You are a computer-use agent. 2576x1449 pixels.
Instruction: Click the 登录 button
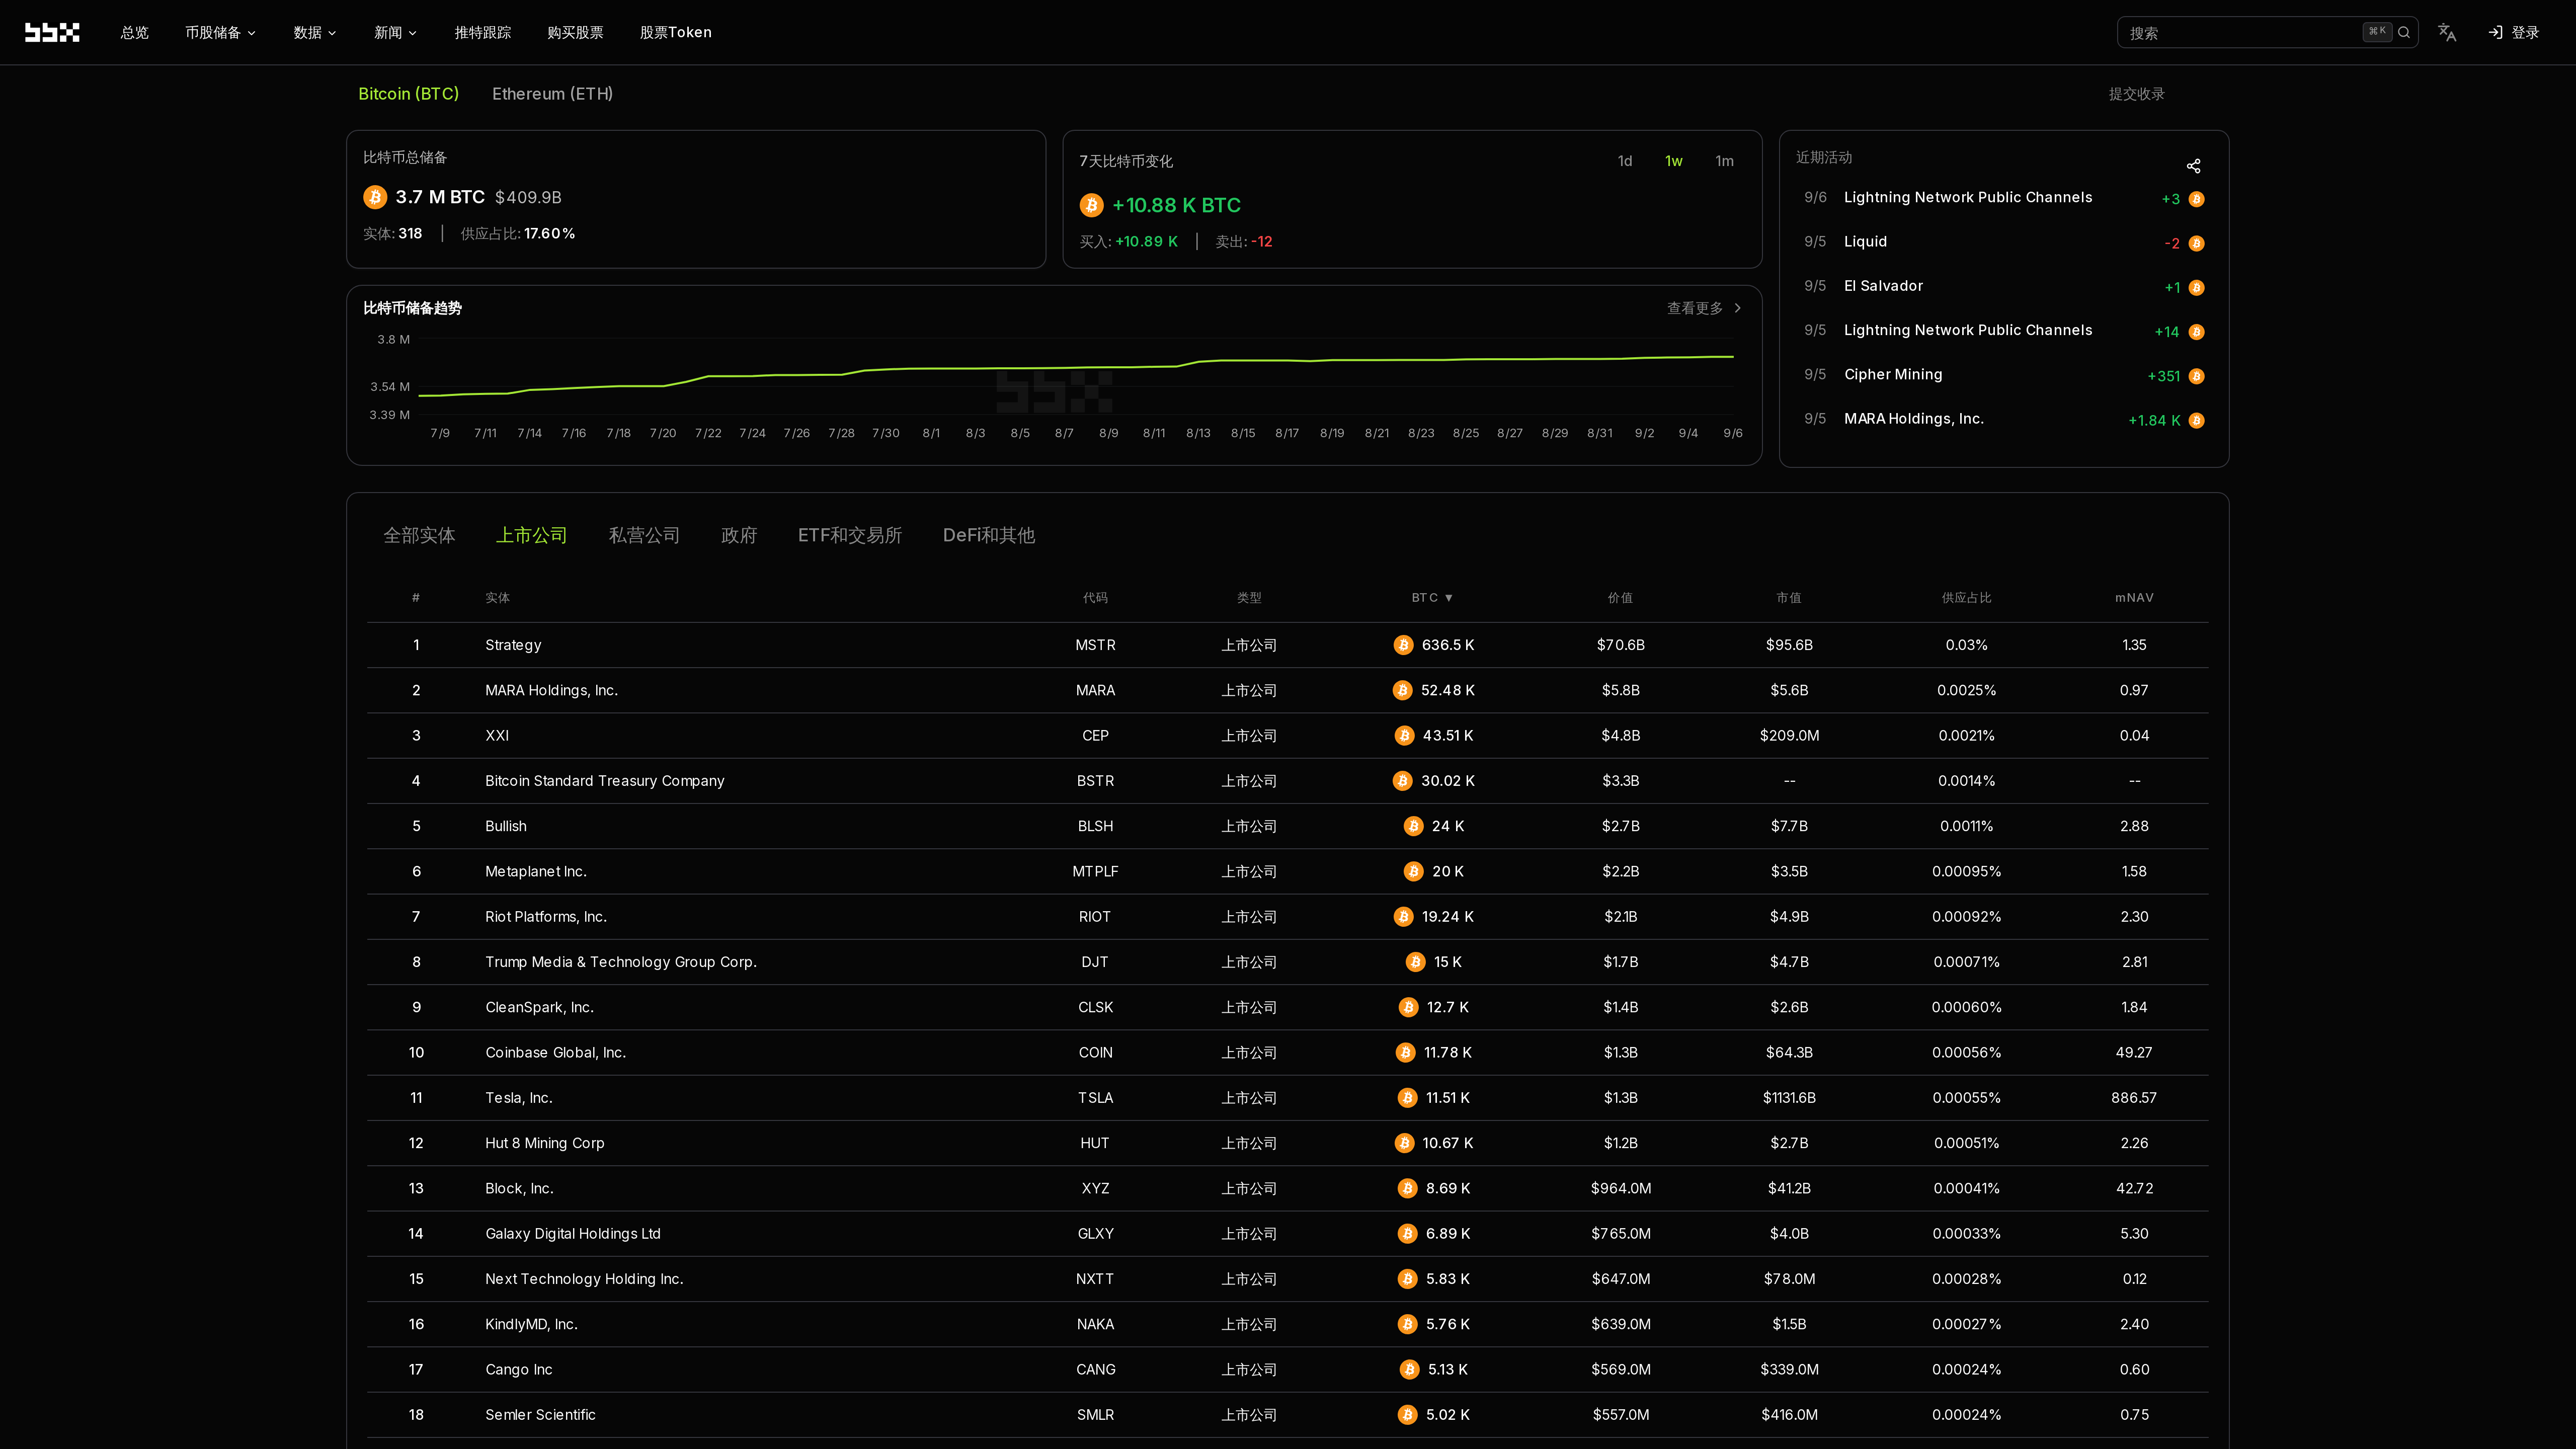[2514, 33]
